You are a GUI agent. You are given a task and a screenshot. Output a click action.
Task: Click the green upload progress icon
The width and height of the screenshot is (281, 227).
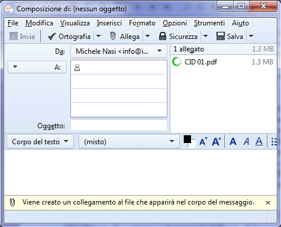tap(176, 61)
